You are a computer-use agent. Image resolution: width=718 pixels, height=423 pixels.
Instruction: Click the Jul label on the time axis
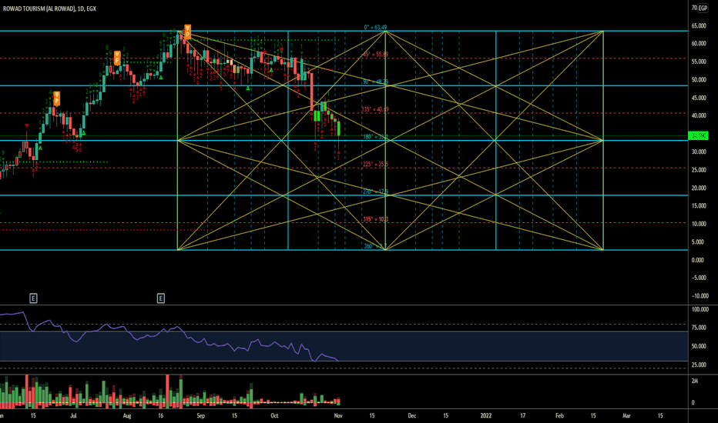pyautogui.click(x=73, y=415)
